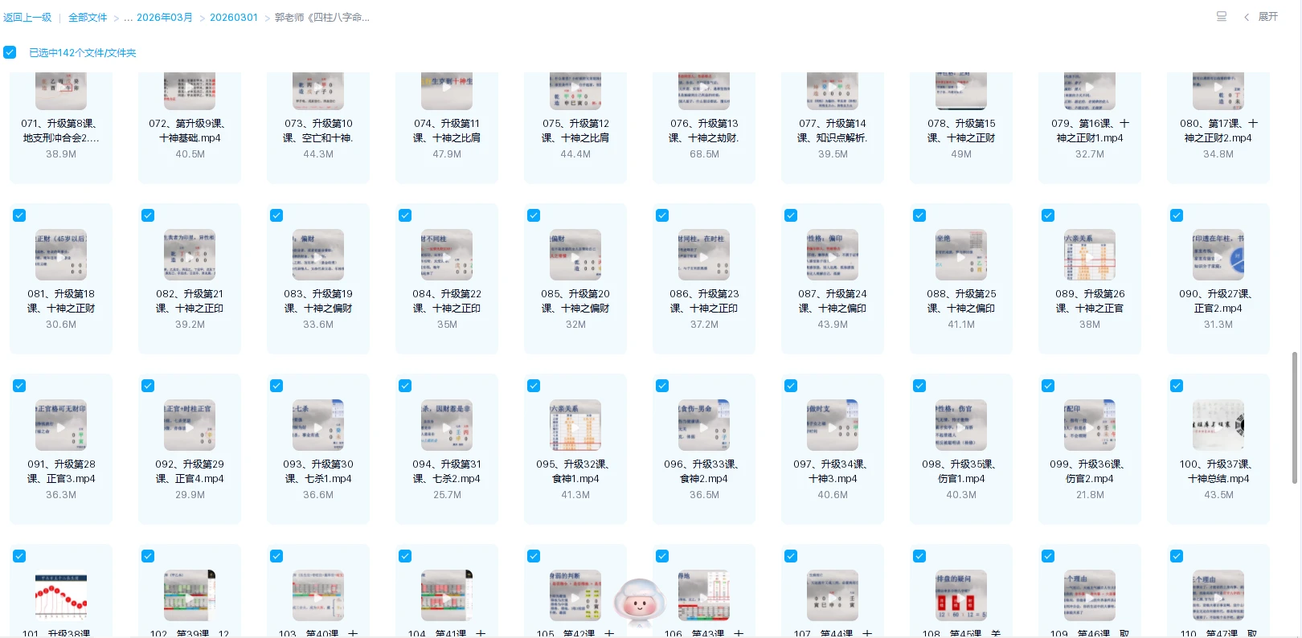The width and height of the screenshot is (1302, 638).
Task: Open video icon for 095 升级32课 食神1.mp4
Action: tap(575, 425)
